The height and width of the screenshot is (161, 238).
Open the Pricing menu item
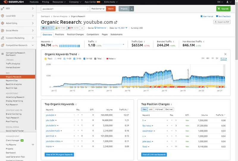coord(46,2)
